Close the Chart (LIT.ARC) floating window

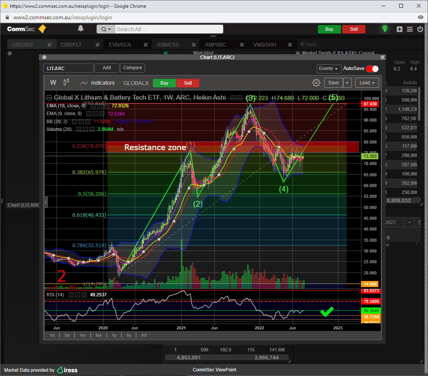[383, 57]
